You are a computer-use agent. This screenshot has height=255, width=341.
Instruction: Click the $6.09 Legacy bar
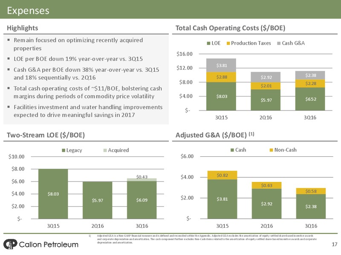pos(142,200)
